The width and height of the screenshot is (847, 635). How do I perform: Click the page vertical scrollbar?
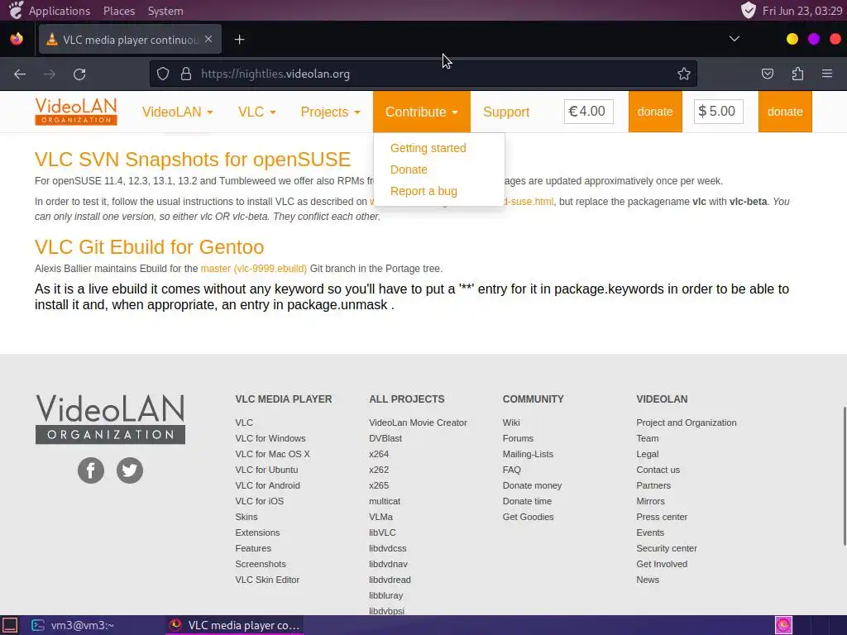coord(845,476)
